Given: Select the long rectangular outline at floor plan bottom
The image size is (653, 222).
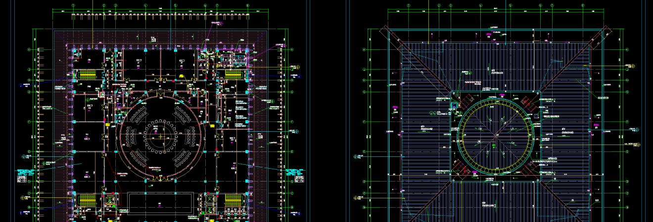Looking at the screenshot, I should pos(159,202).
